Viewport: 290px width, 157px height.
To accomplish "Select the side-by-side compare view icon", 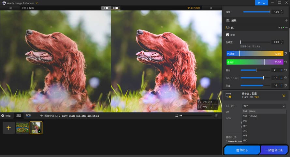I will (115, 8).
